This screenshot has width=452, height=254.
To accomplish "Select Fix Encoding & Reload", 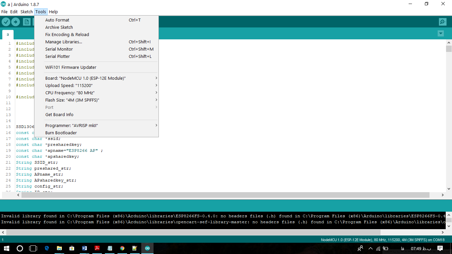I will 96,34.
